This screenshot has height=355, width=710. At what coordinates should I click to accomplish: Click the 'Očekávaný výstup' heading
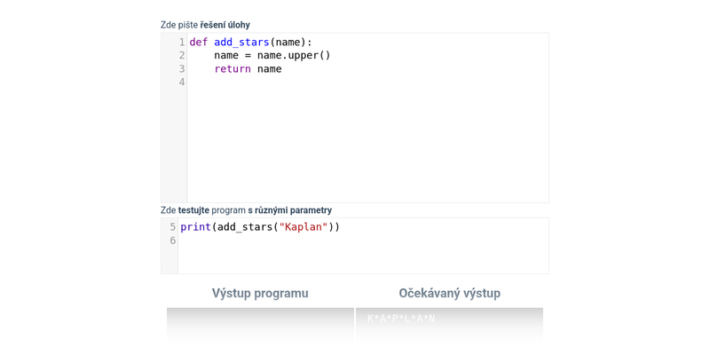coord(449,293)
